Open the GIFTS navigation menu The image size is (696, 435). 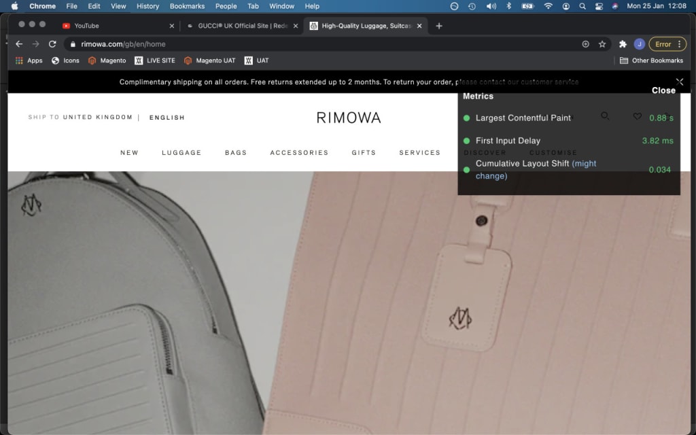(x=364, y=153)
